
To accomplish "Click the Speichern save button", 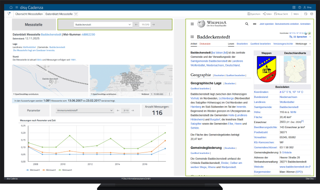I will click(254, 14).
